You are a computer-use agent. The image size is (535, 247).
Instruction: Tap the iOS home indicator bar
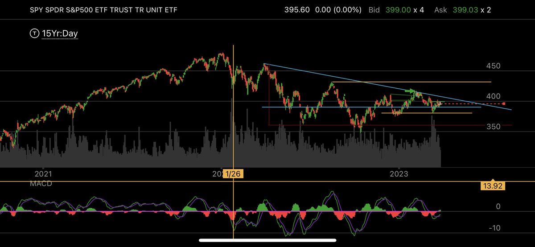click(x=267, y=239)
